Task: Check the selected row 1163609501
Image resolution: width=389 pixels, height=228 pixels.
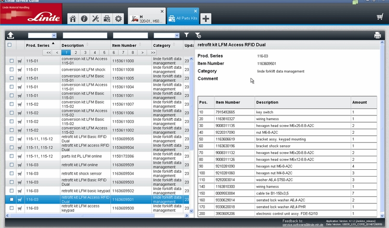Action: click(x=12, y=199)
